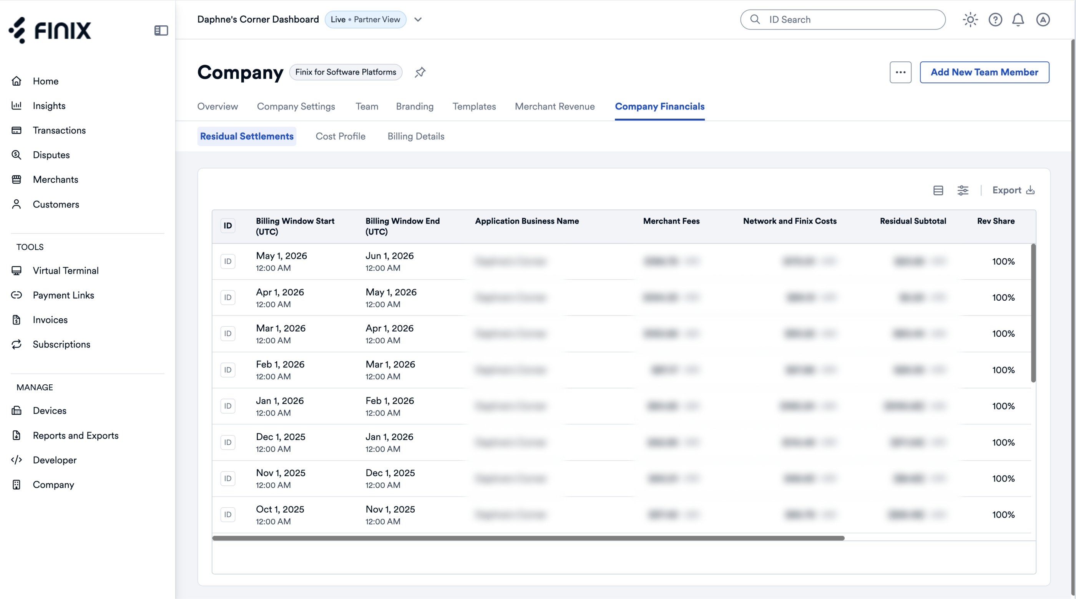This screenshot has height=599, width=1076.
Task: Open the notifications bell
Action: pos(1018,20)
